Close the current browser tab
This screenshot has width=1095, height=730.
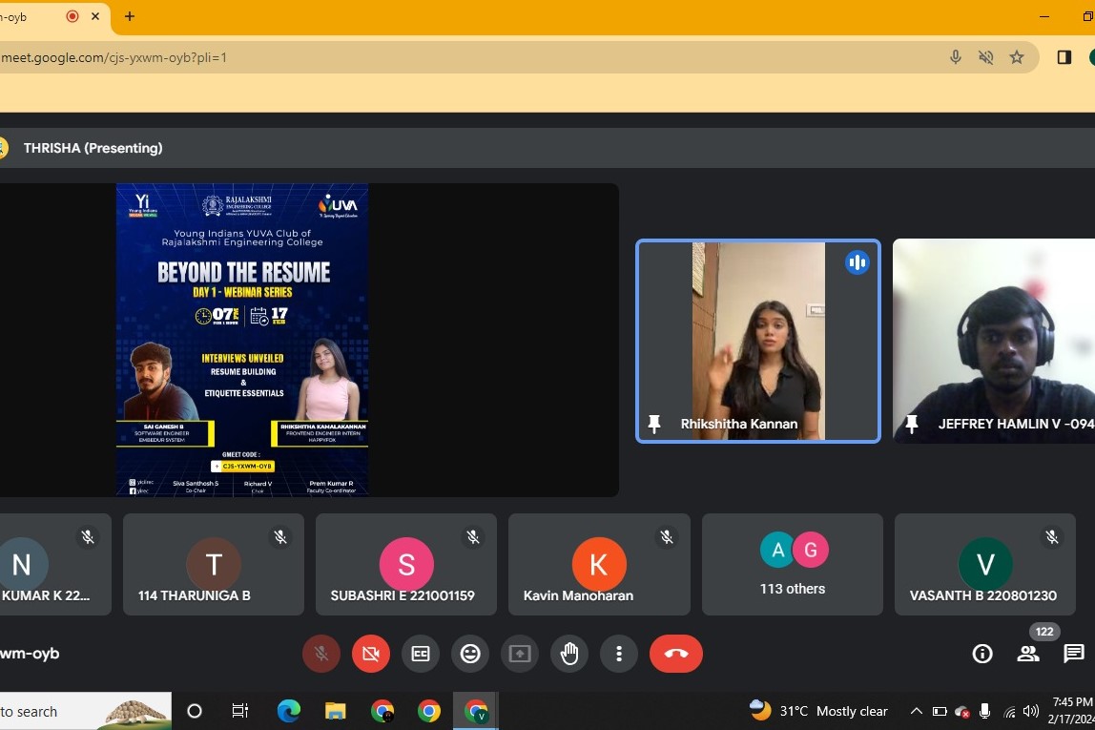[x=95, y=16]
